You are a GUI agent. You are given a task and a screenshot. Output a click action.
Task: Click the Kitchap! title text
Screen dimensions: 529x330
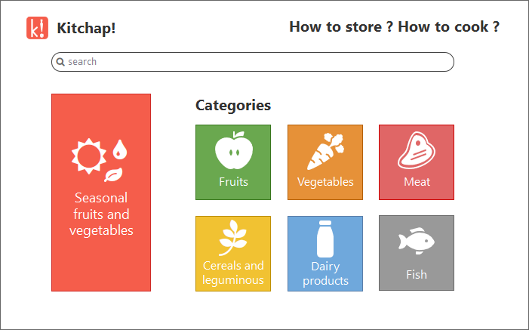pos(86,28)
